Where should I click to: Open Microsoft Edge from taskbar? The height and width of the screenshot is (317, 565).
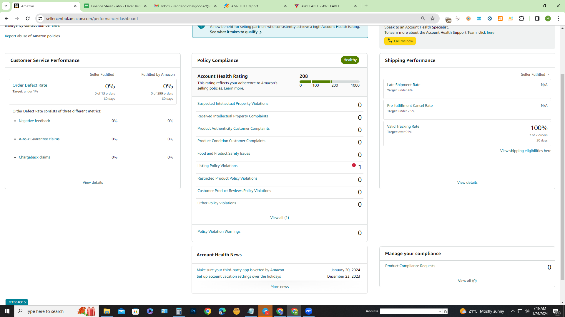222,311
